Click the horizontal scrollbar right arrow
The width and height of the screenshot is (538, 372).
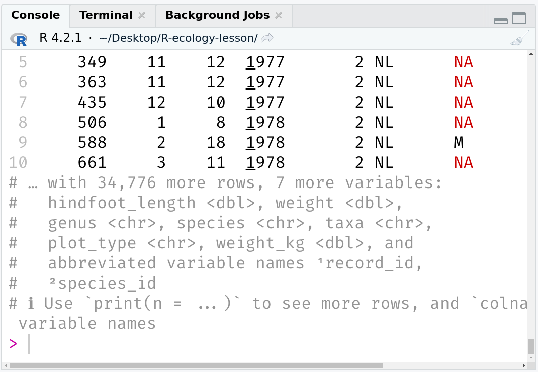tap(523, 366)
